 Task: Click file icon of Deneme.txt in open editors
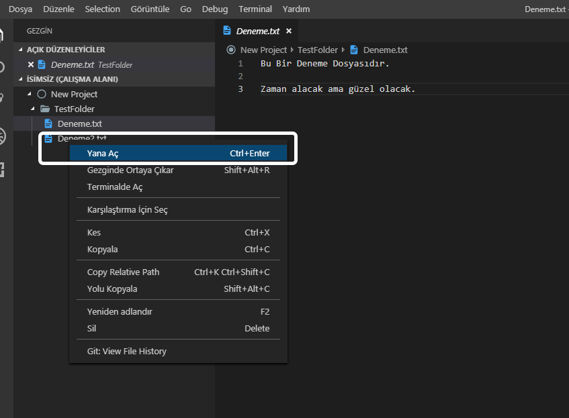pyautogui.click(x=42, y=64)
